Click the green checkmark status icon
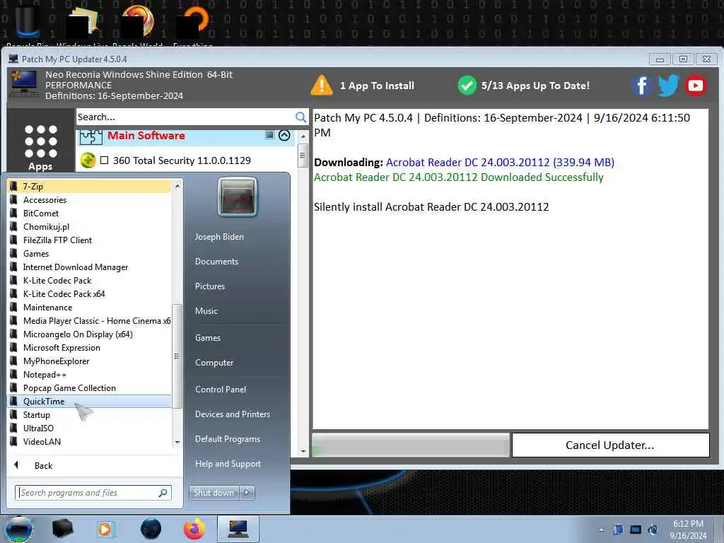 pyautogui.click(x=467, y=86)
